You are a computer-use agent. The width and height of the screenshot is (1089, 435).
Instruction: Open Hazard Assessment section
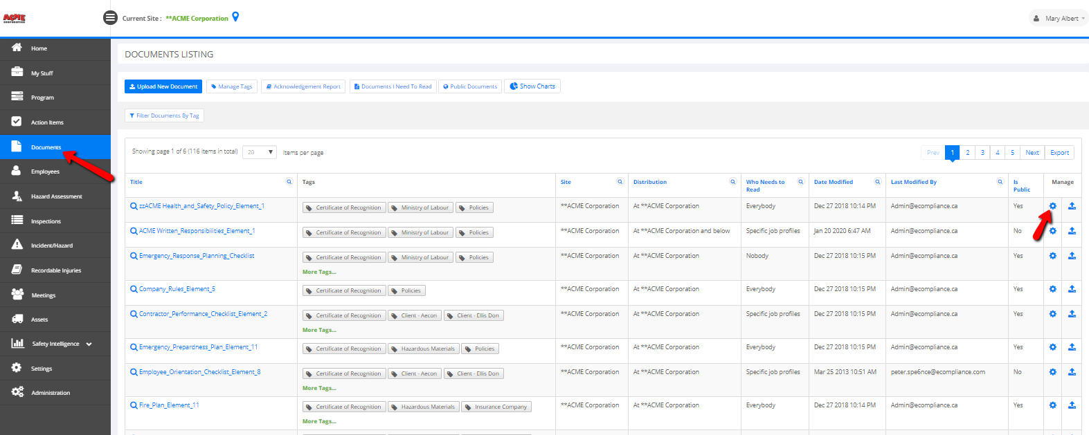pyautogui.click(x=55, y=196)
